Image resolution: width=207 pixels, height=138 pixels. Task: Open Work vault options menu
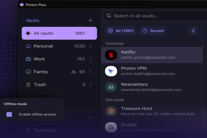(90, 59)
